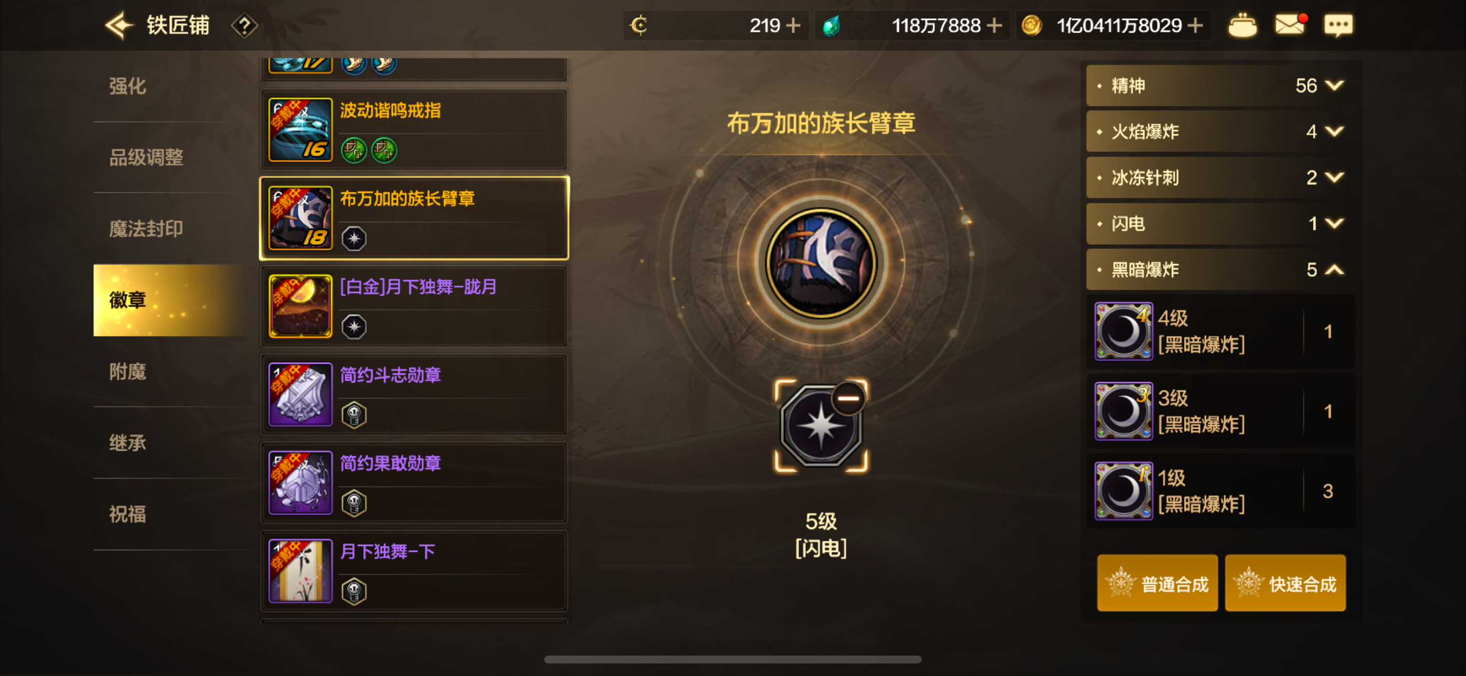Viewport: 1466px width, 676px height.
Task: Expand the 火焰爆炸 emblem category
Action: point(1217,132)
